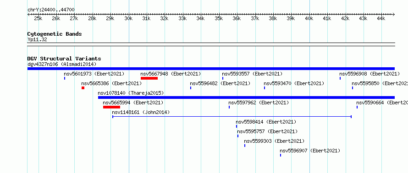Open nsv5665994 (Ebert2021) label

133,103
